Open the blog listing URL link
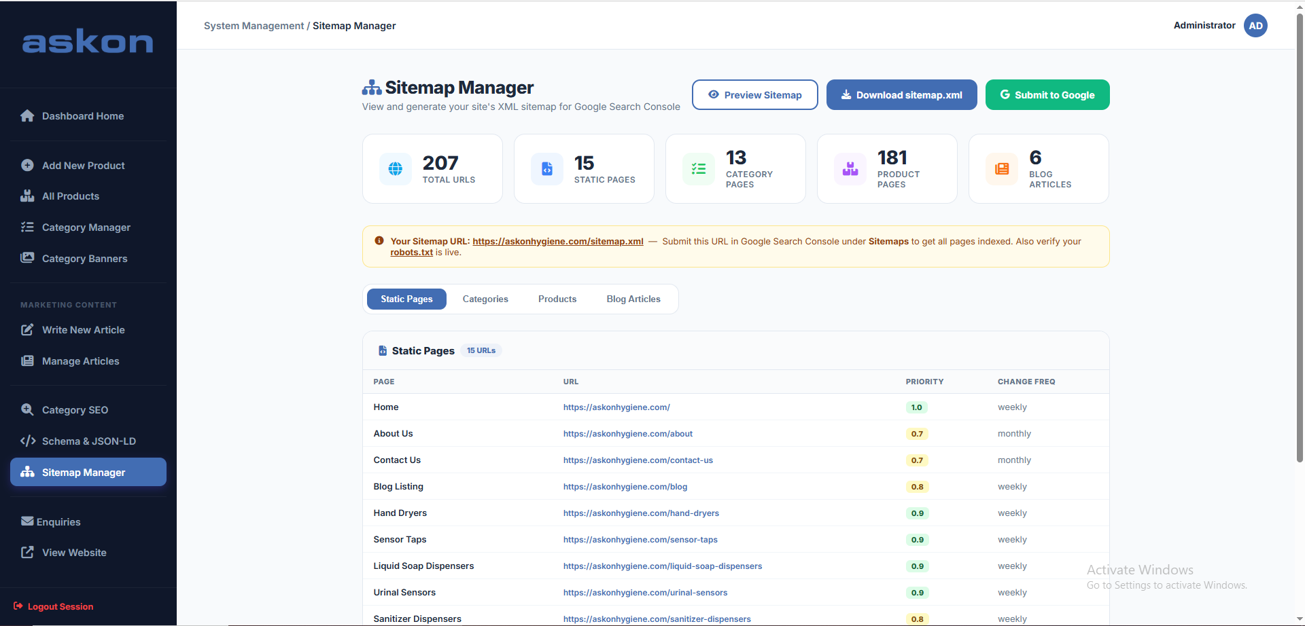Screen dimensions: 1305x626 click(625, 487)
